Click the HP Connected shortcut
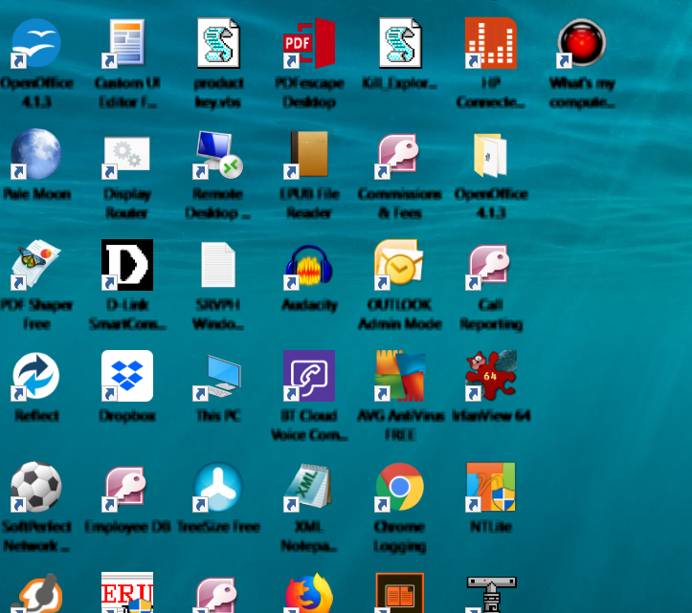This screenshot has width=692, height=613. click(x=490, y=44)
